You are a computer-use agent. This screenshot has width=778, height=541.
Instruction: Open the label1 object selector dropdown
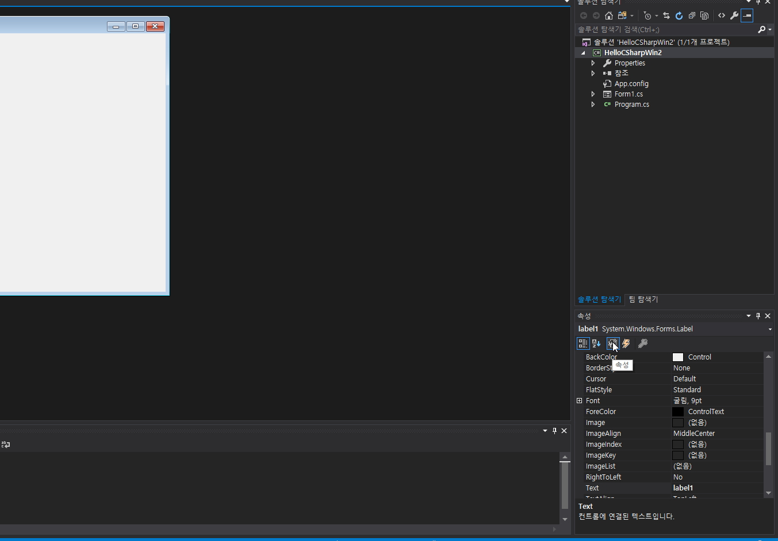[770, 329]
